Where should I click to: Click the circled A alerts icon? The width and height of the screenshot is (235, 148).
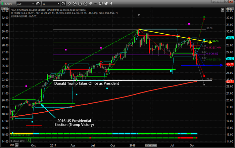coord(85,4)
